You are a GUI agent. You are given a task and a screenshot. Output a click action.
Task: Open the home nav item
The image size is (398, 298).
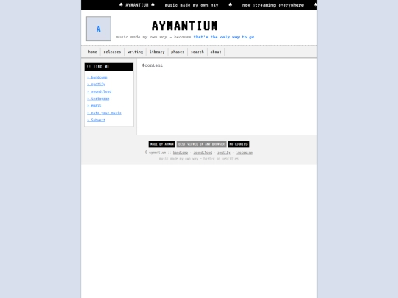92,52
